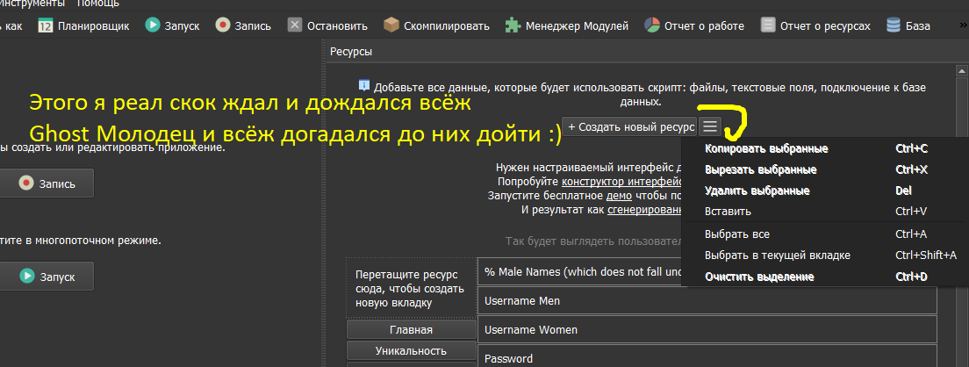Click the green icon in left-panel Запуск button

coord(26,277)
